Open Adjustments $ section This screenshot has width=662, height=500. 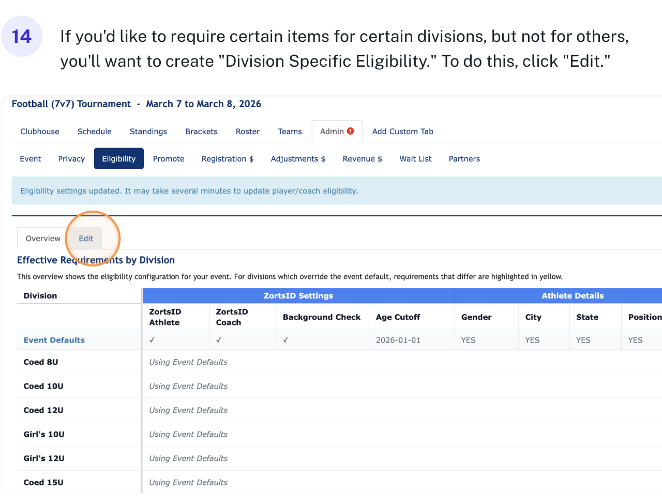click(x=298, y=159)
